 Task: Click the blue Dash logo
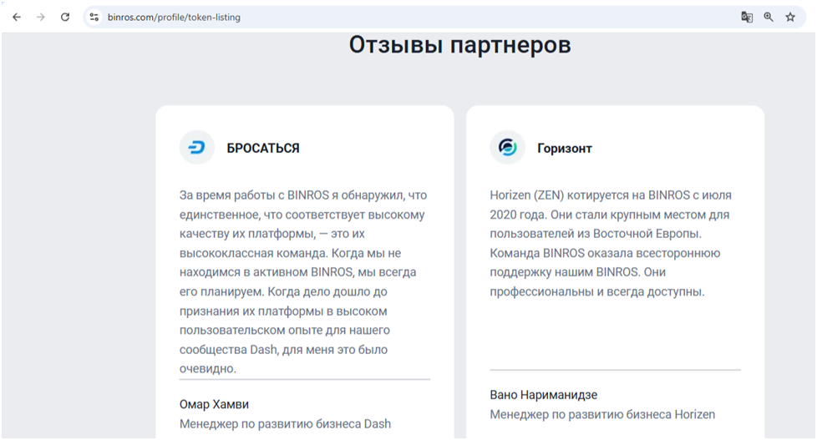point(197,148)
